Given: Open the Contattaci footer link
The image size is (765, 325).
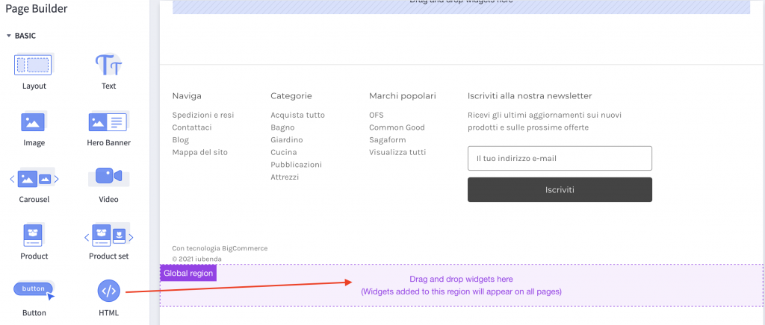Looking at the screenshot, I should point(192,127).
